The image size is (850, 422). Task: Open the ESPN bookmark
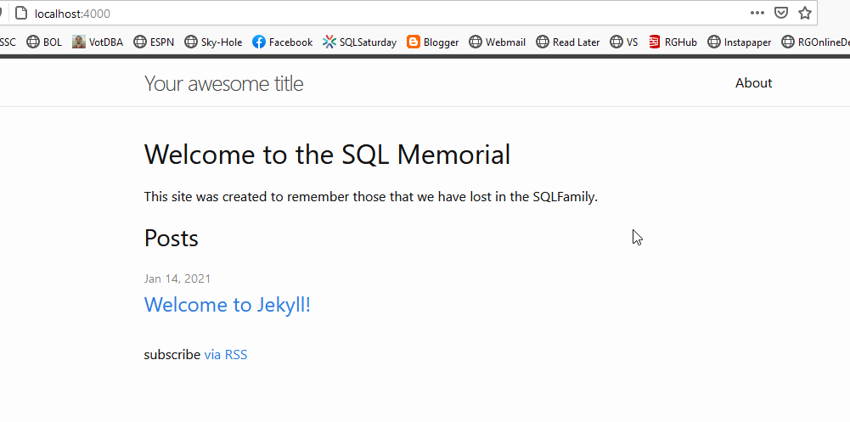[x=154, y=42]
